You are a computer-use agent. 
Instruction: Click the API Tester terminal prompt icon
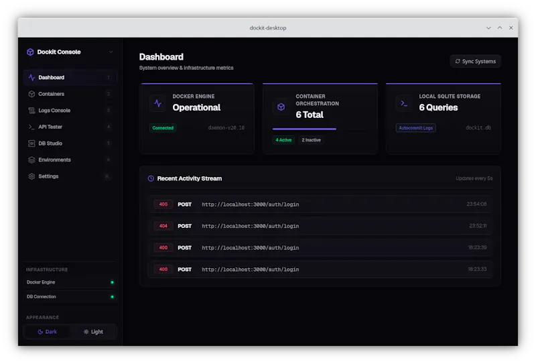point(31,127)
